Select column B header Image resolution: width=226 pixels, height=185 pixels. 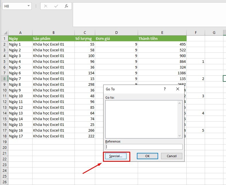(53, 33)
